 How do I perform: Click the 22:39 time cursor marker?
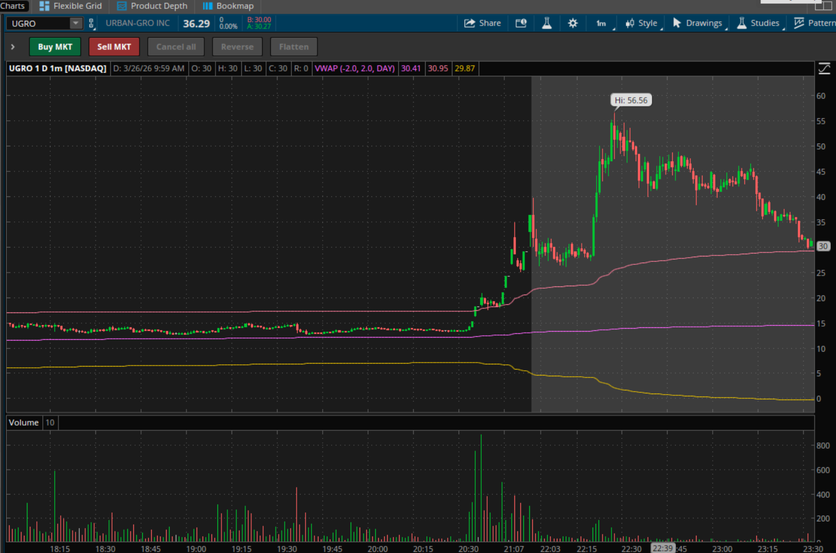coord(663,548)
